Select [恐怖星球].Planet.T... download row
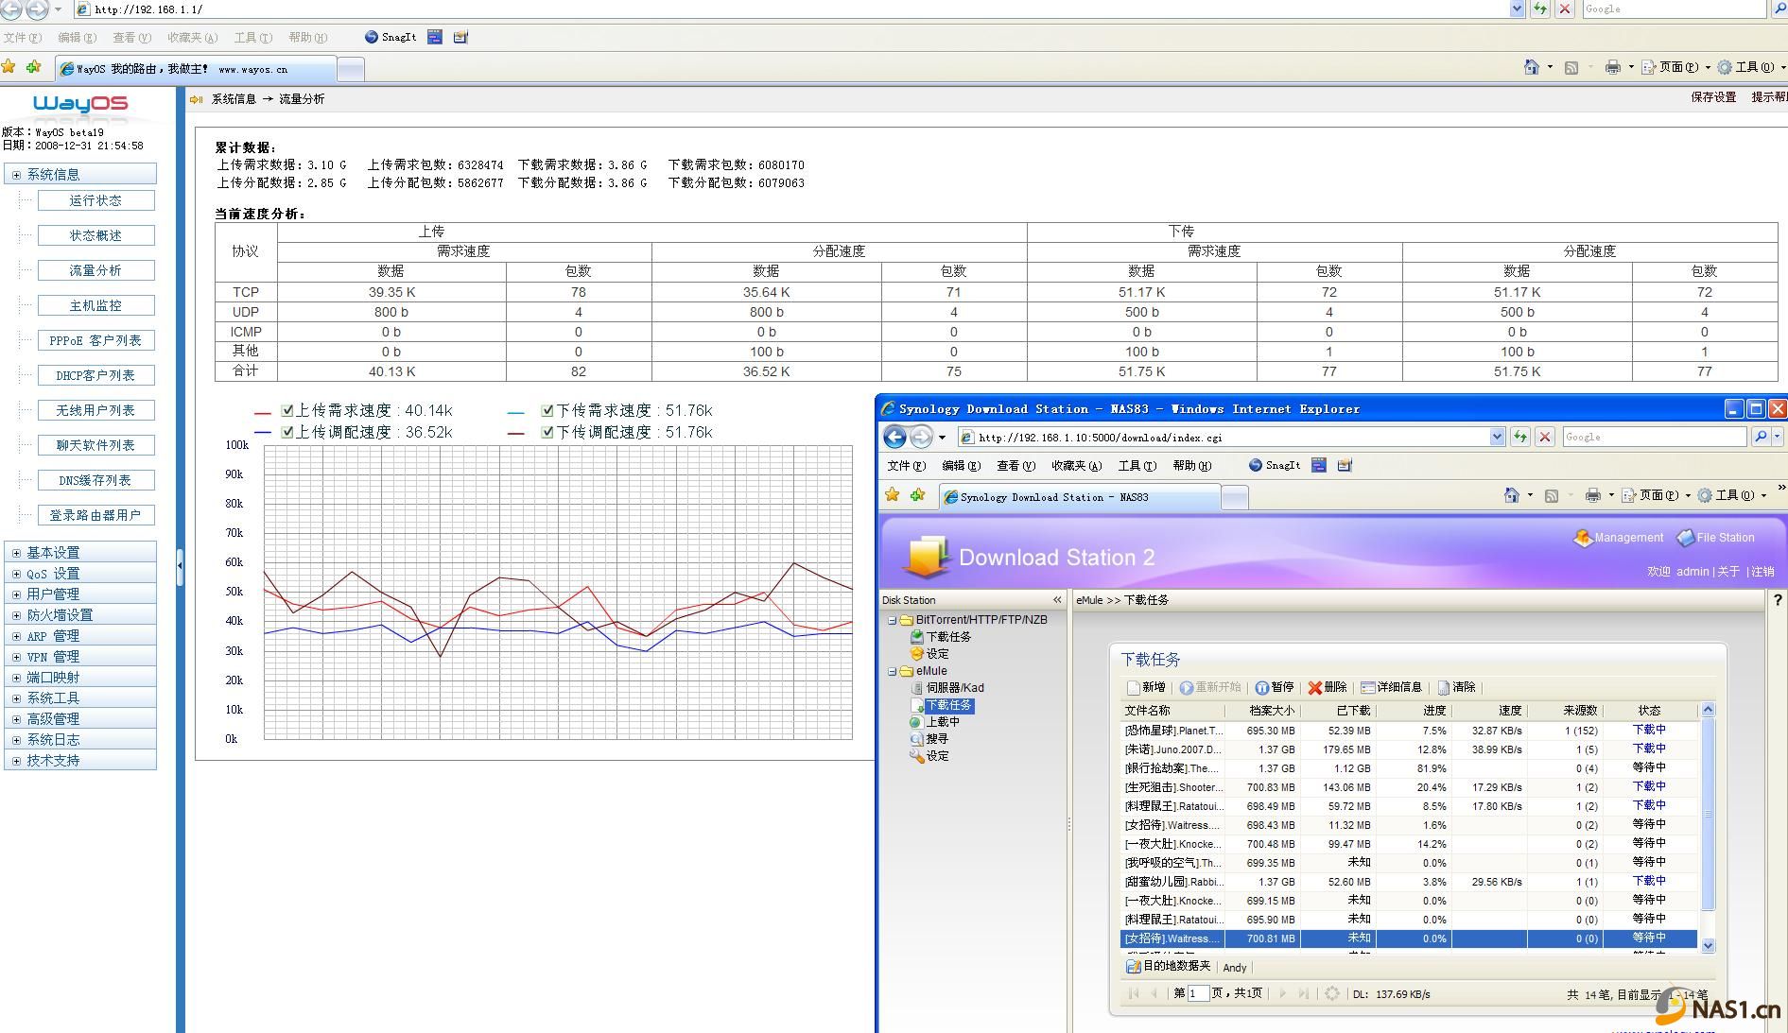The height and width of the screenshot is (1033, 1788). [x=1409, y=731]
